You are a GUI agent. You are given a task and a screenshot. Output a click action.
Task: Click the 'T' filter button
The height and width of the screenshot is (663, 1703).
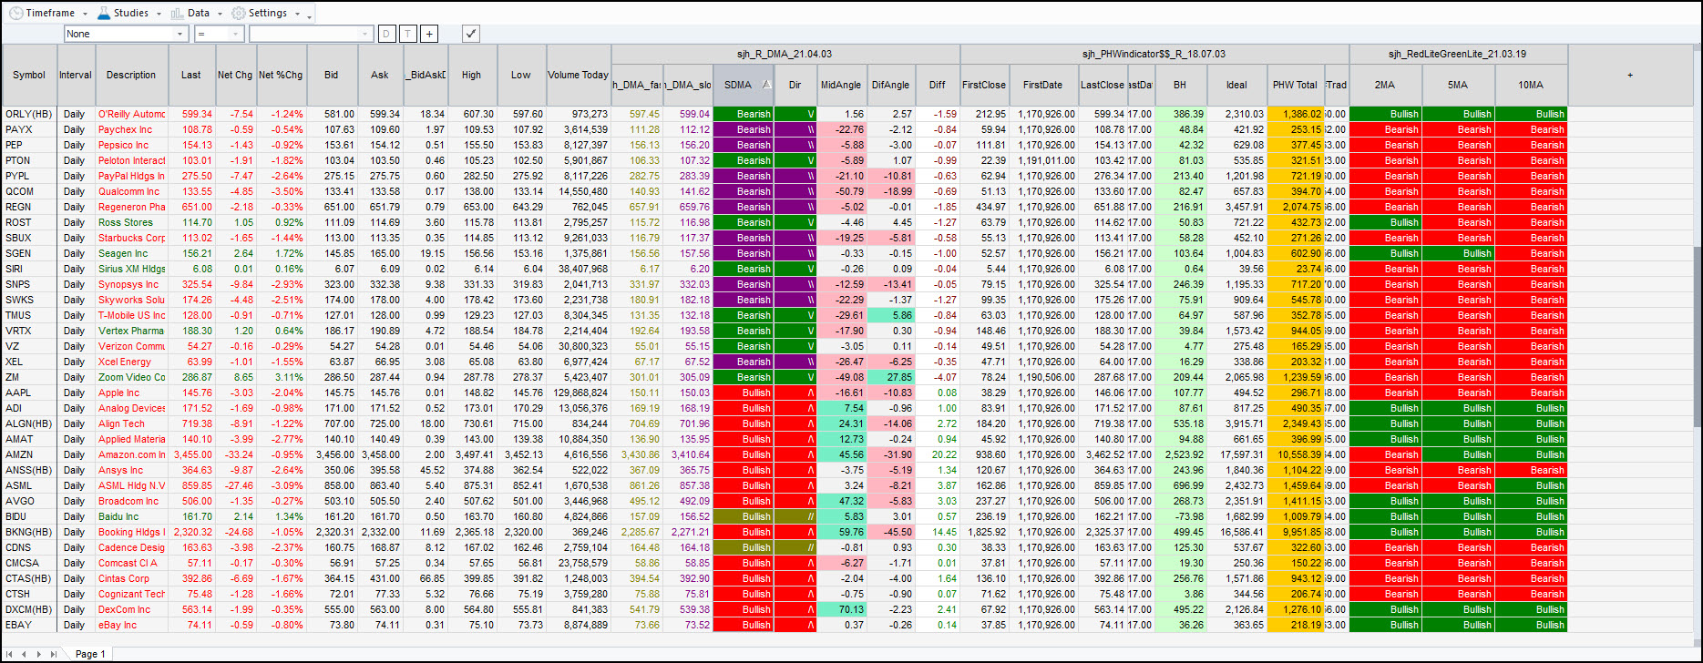[407, 34]
